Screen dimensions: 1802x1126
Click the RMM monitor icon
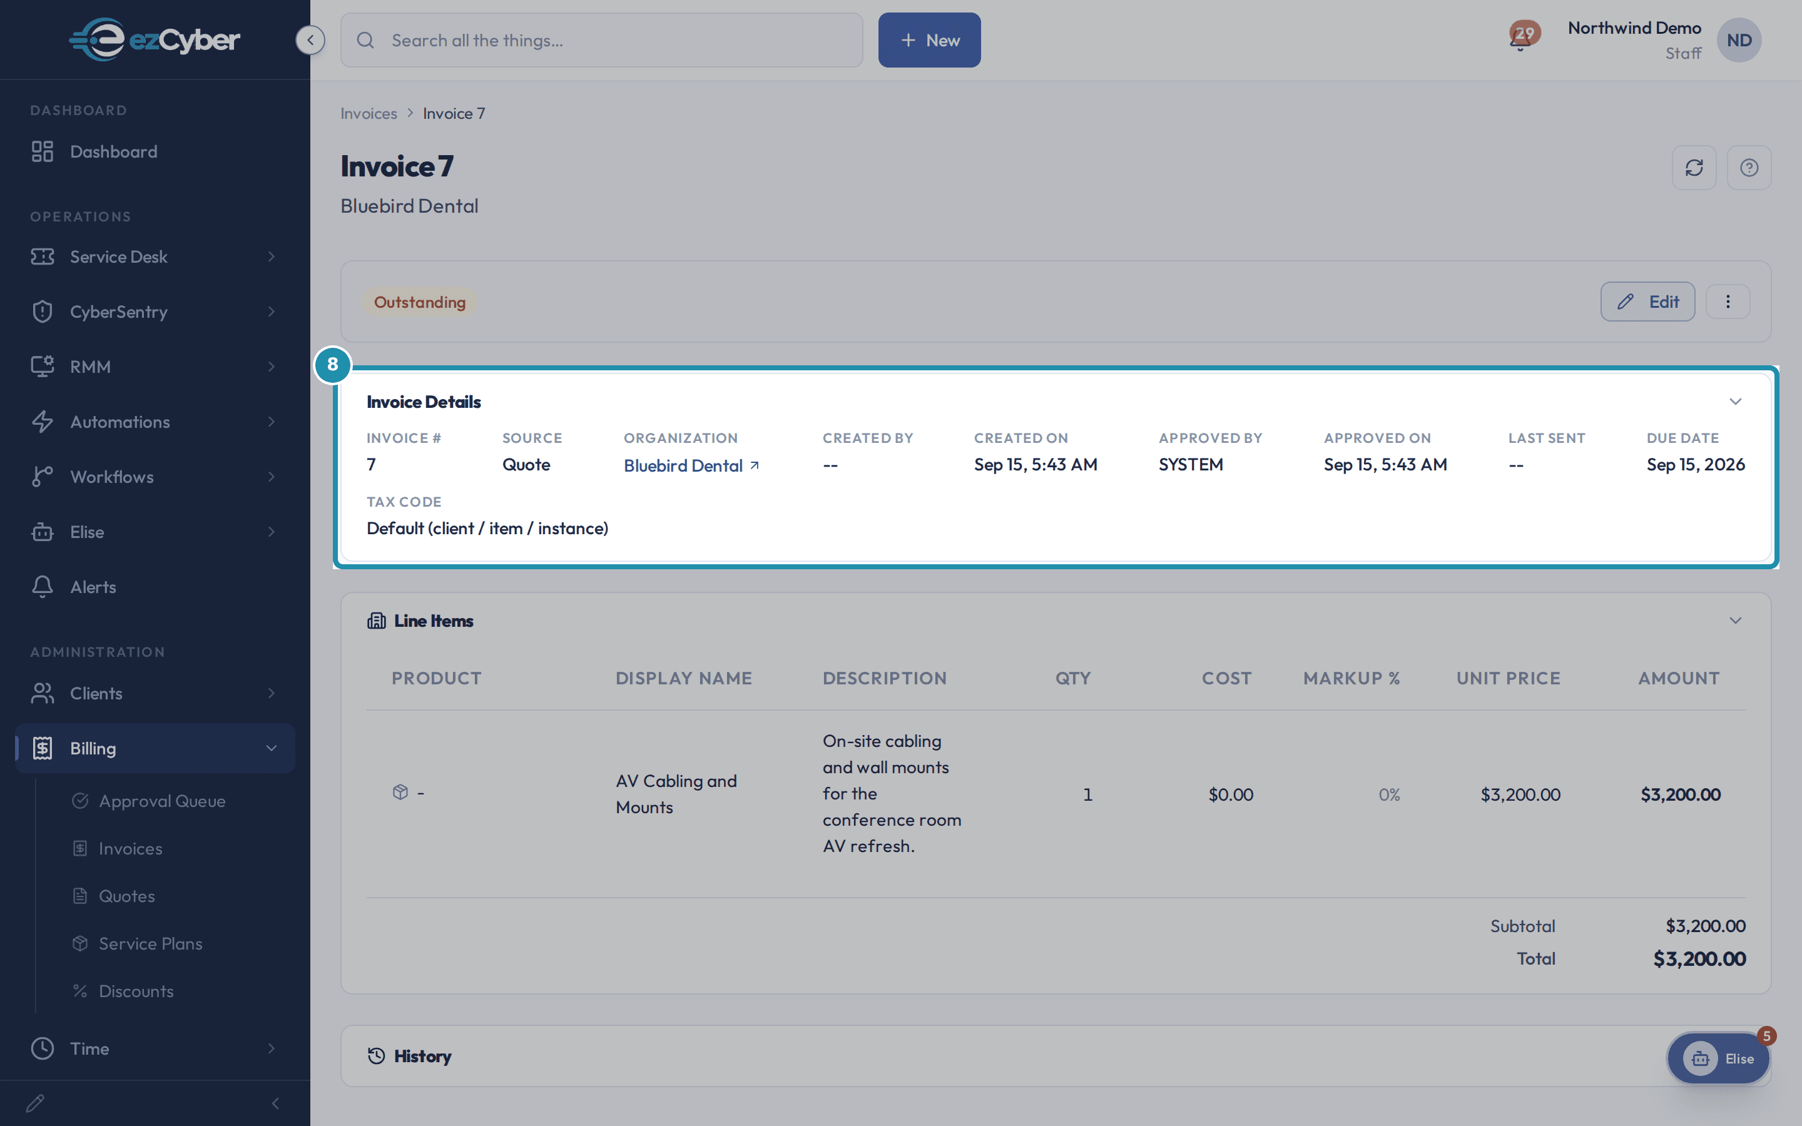tap(43, 367)
